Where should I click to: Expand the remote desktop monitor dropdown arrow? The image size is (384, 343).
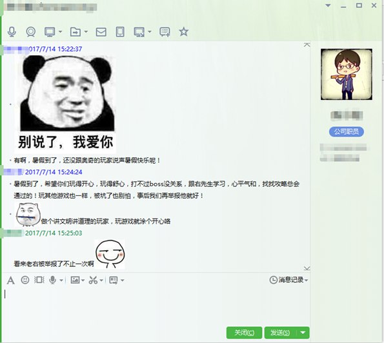click(x=60, y=32)
